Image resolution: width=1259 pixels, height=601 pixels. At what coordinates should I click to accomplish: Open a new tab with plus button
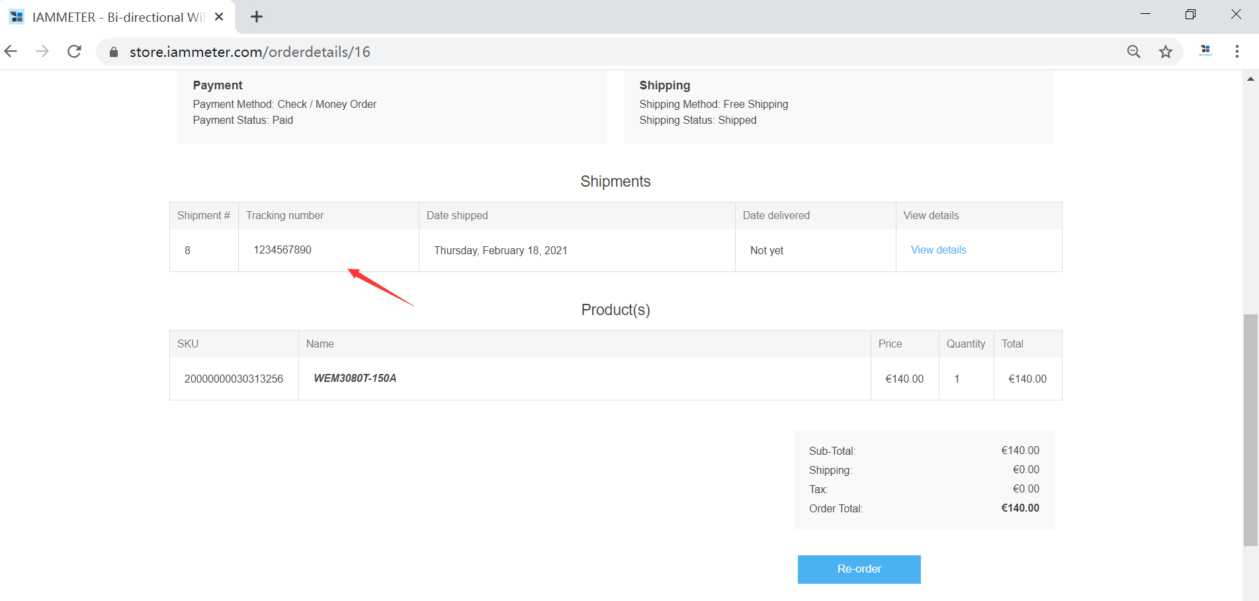click(257, 17)
